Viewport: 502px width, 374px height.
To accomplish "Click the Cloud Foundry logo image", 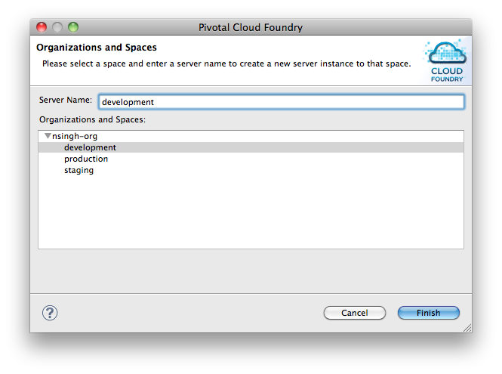I will (446, 61).
